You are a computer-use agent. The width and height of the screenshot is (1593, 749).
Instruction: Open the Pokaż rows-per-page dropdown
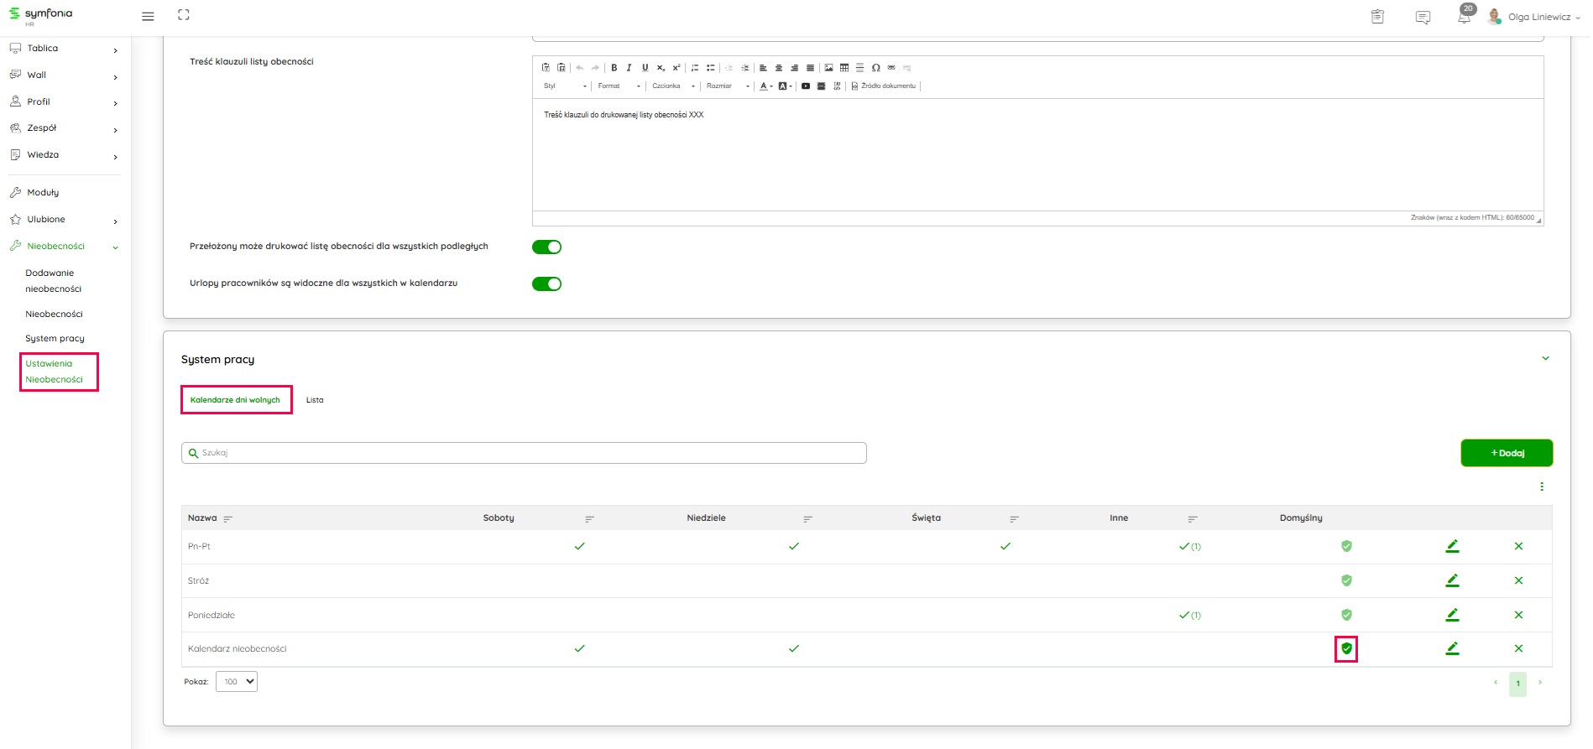click(x=237, y=682)
